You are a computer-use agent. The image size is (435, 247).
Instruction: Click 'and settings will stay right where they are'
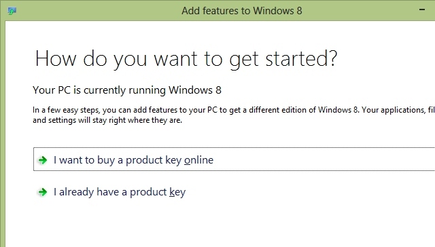pyautogui.click(x=107, y=121)
